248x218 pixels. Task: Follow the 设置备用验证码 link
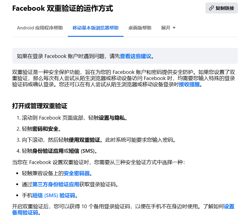point(229,206)
